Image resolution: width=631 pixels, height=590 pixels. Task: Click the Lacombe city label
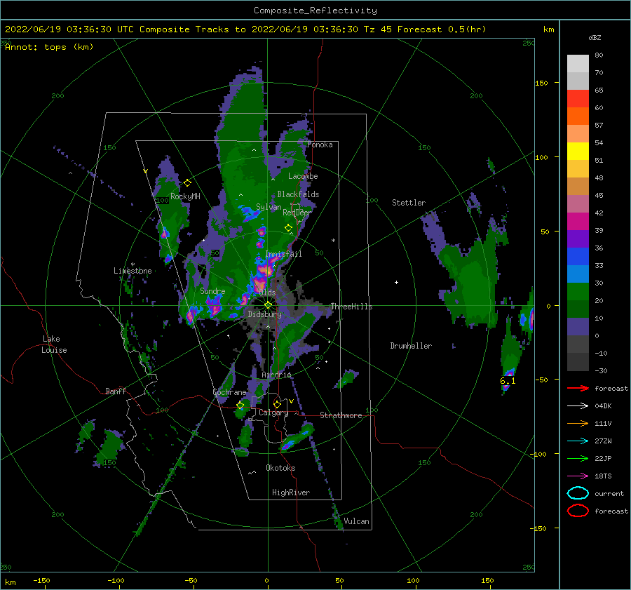pyautogui.click(x=303, y=176)
